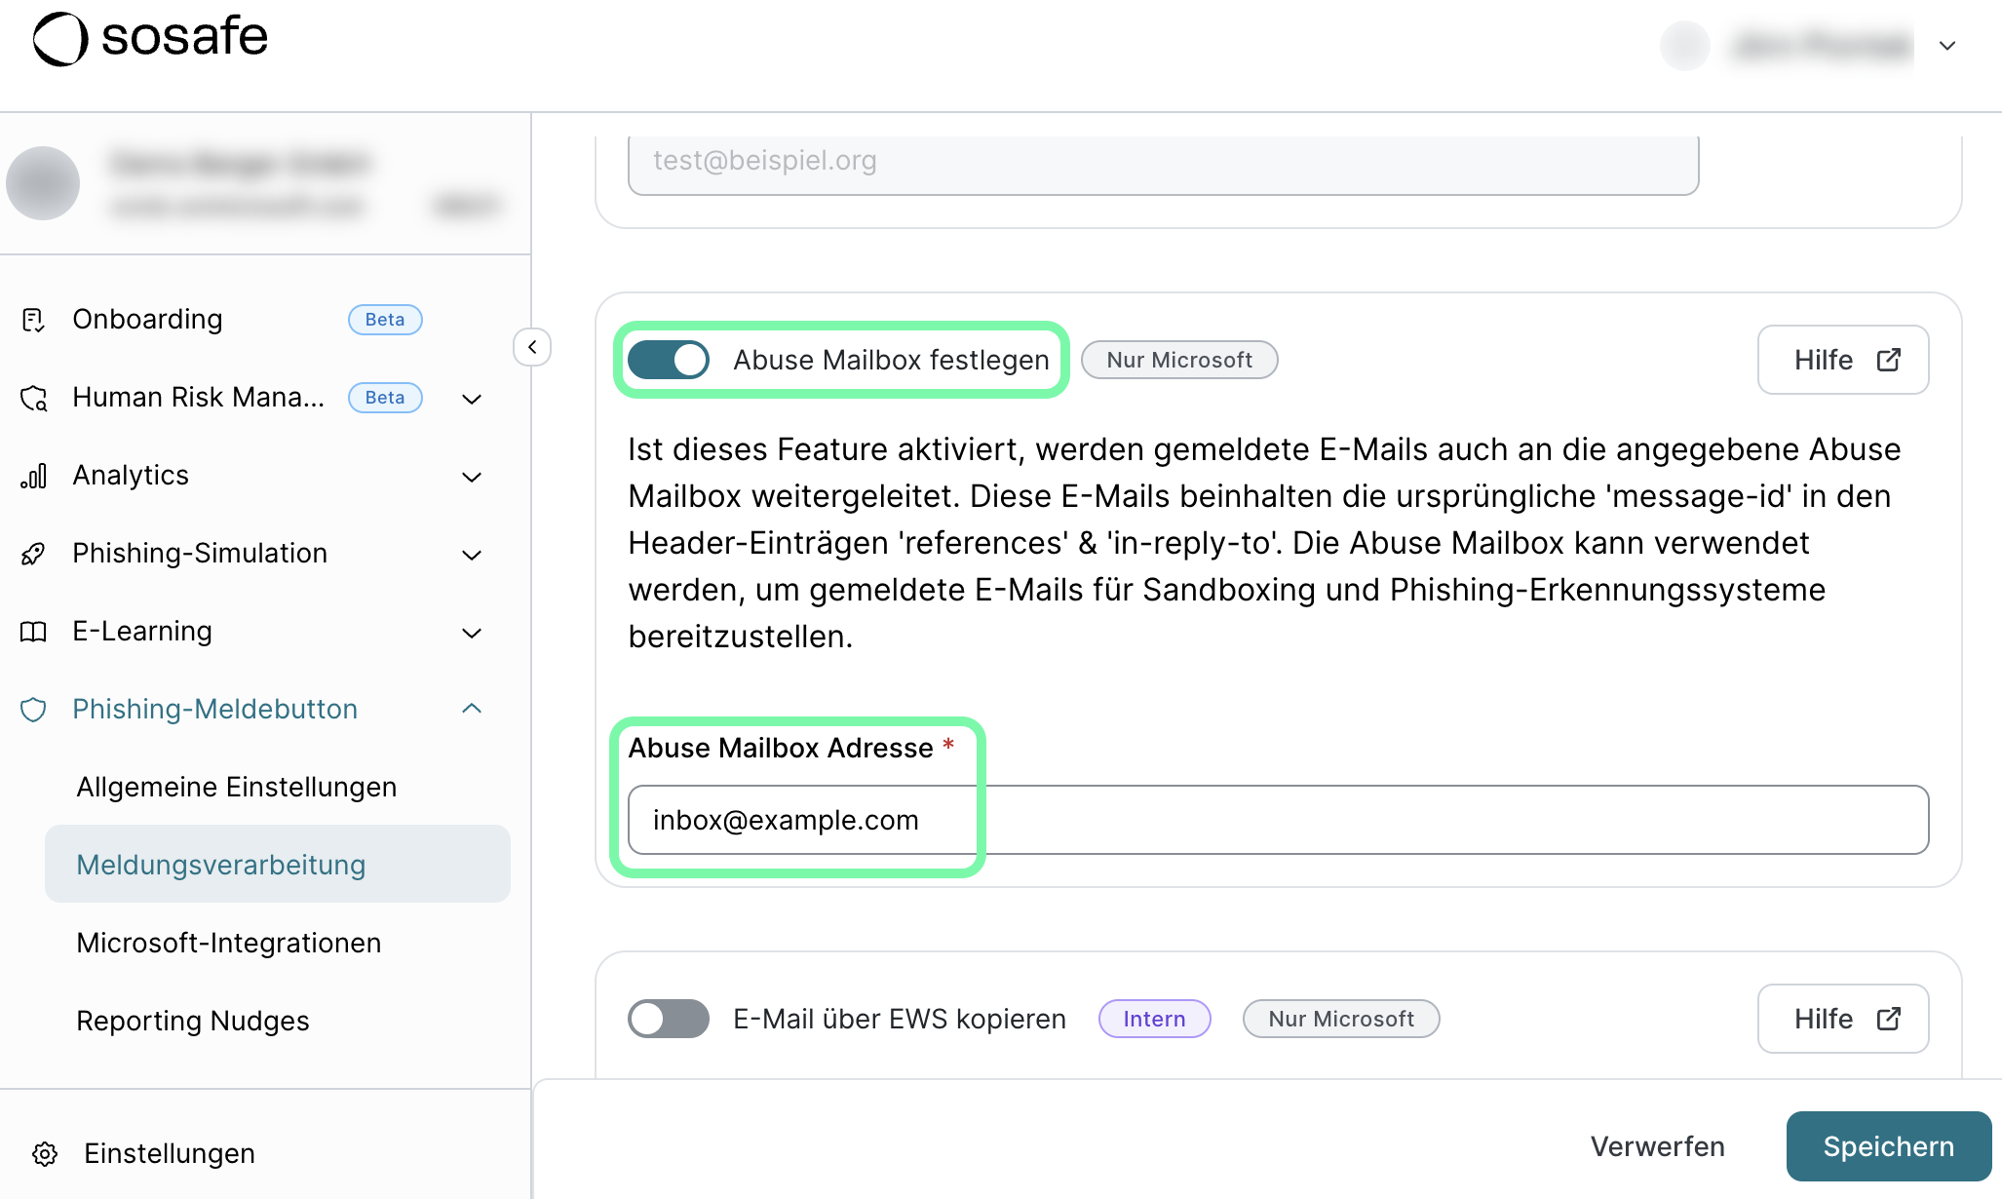Screen dimensions: 2002x1199
Task: Click the Phishing-Simulation rocket icon
Action: point(33,554)
